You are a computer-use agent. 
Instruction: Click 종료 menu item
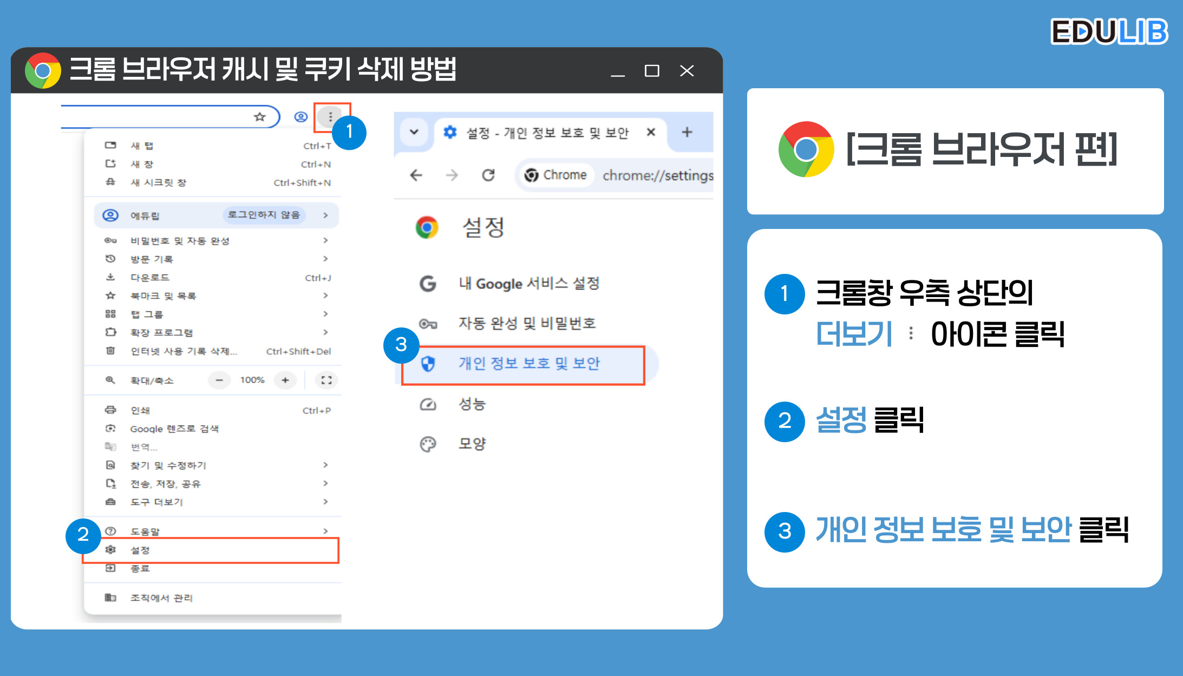[x=213, y=569]
